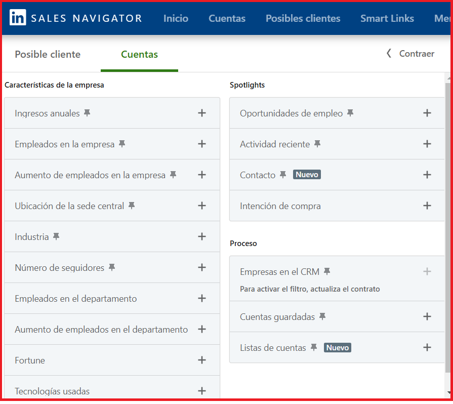This screenshot has width=453, height=404.
Task: Click the SALES NAVIGATOR title
Action: 87,18
